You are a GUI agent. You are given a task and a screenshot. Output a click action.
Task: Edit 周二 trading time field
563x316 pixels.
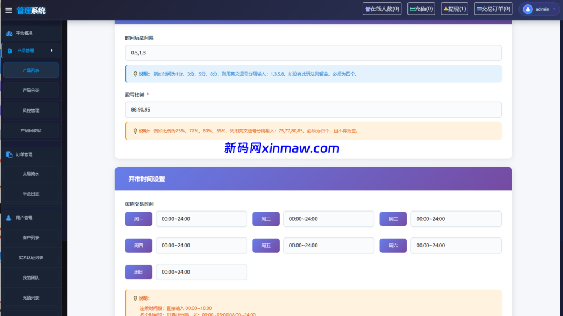point(329,219)
